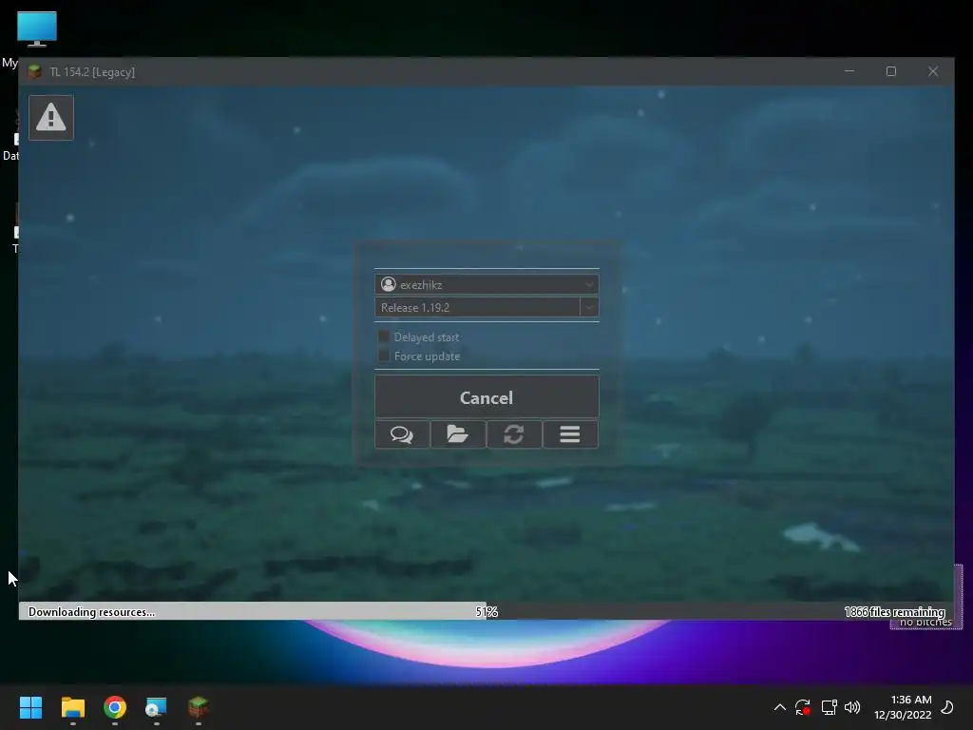The width and height of the screenshot is (973, 730).
Task: Enable the Delayed start checkbox
Action: 384,337
